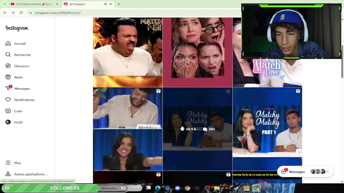The width and height of the screenshot is (344, 193).
Task: Click the webcam overlay of the streamer
Action: 291,31
